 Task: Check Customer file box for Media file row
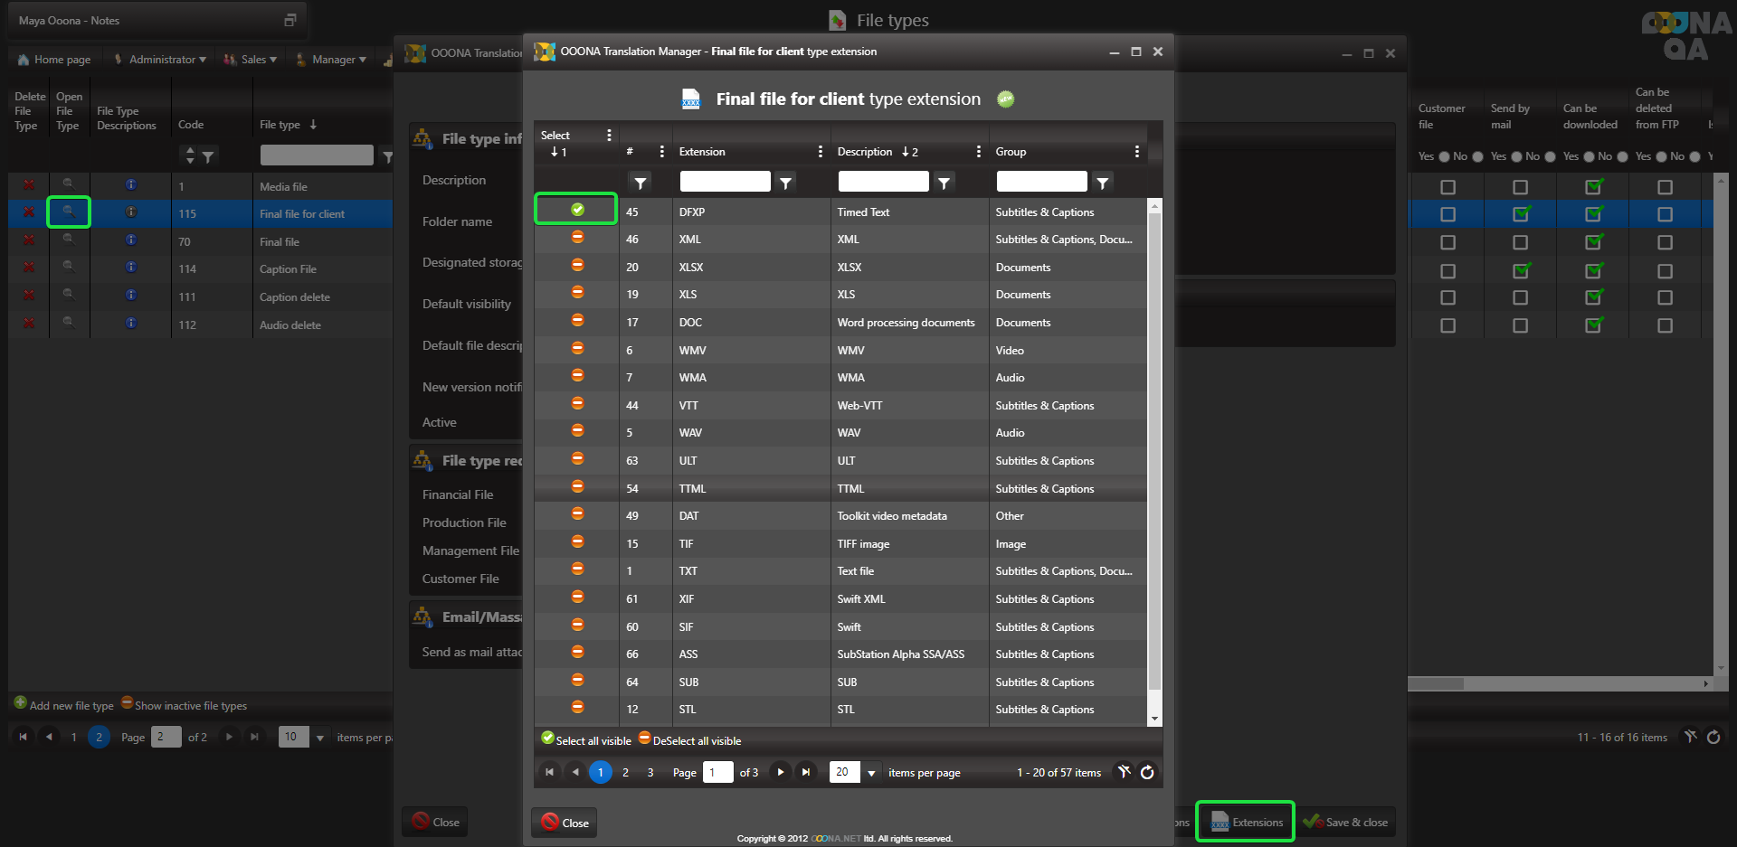click(x=1447, y=187)
